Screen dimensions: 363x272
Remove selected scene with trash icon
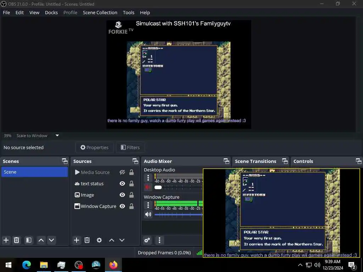(x=16, y=240)
